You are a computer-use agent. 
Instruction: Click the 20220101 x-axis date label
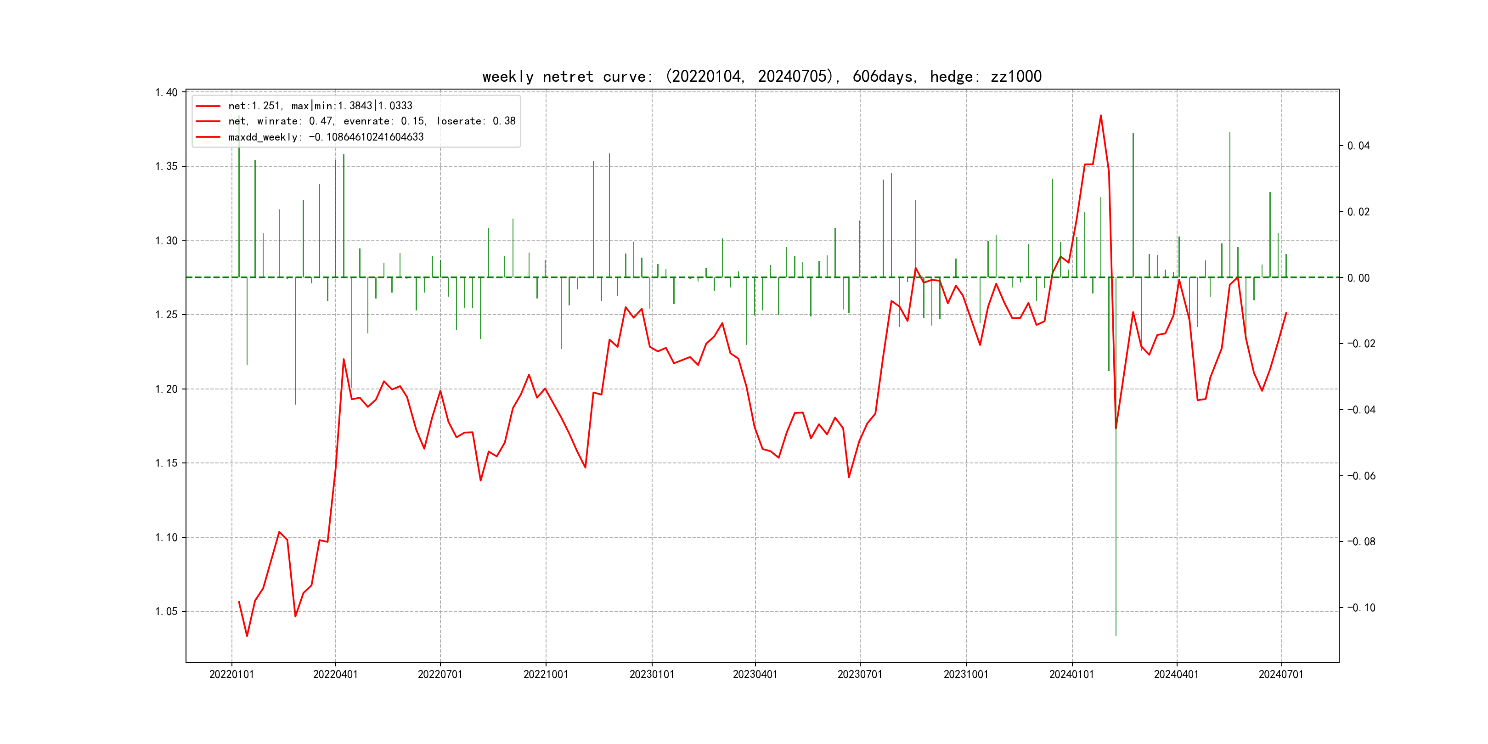pos(231,674)
